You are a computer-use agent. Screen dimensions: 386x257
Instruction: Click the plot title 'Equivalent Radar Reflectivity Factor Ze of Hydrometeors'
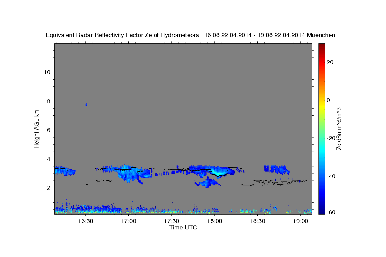point(123,35)
